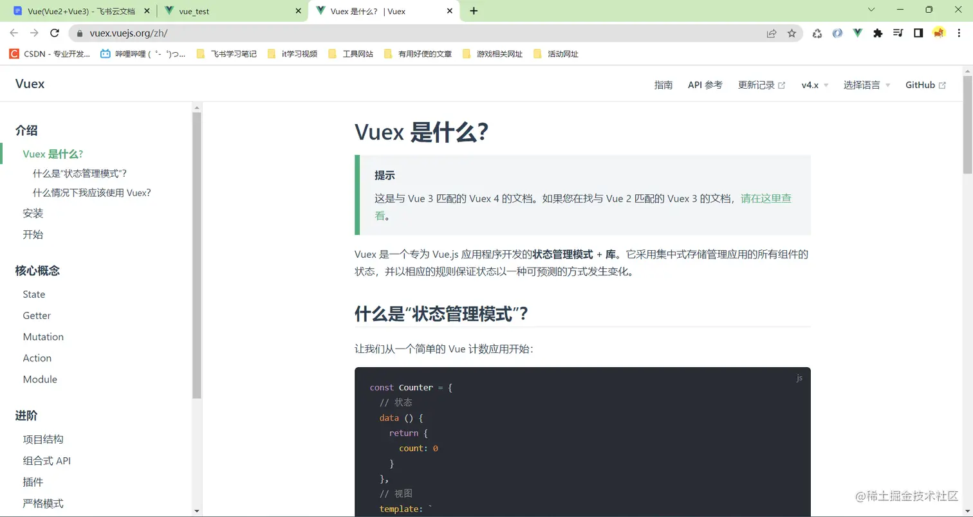The width and height of the screenshot is (973, 517).
Task: Click the share page icon in address bar
Action: click(772, 33)
